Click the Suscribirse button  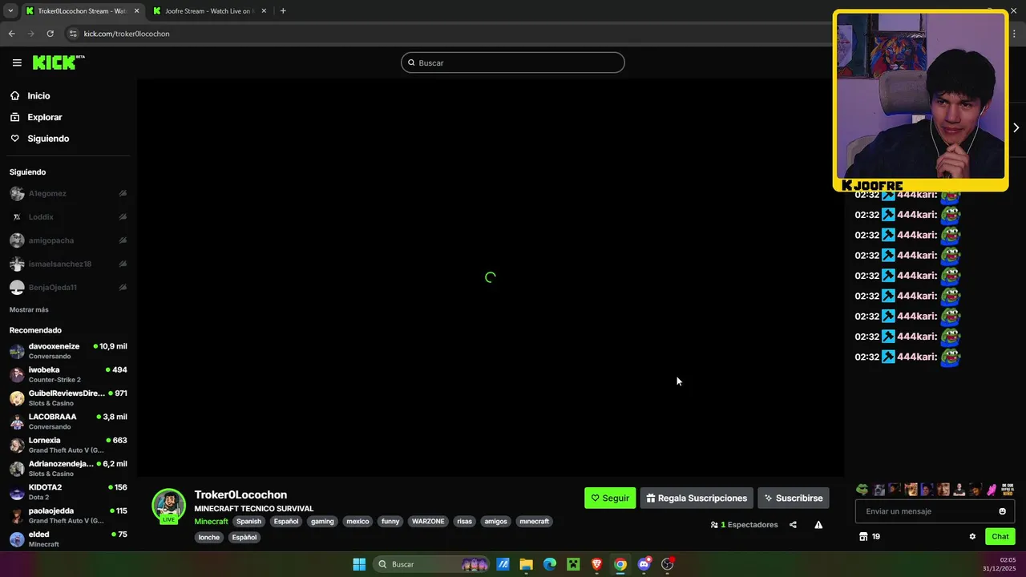point(794,498)
